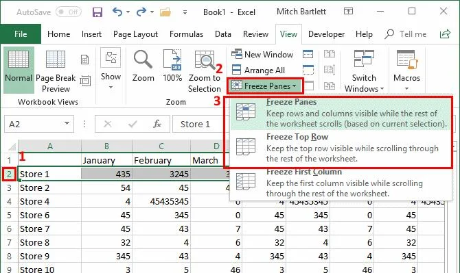Toggle the AutoSave switch

(69, 12)
